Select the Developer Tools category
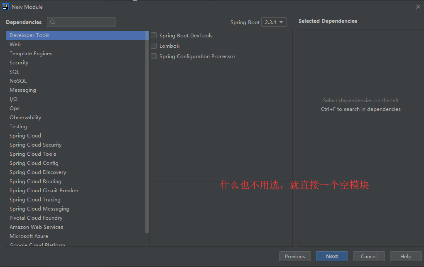Screen dimensions: 424x267 tap(76, 35)
